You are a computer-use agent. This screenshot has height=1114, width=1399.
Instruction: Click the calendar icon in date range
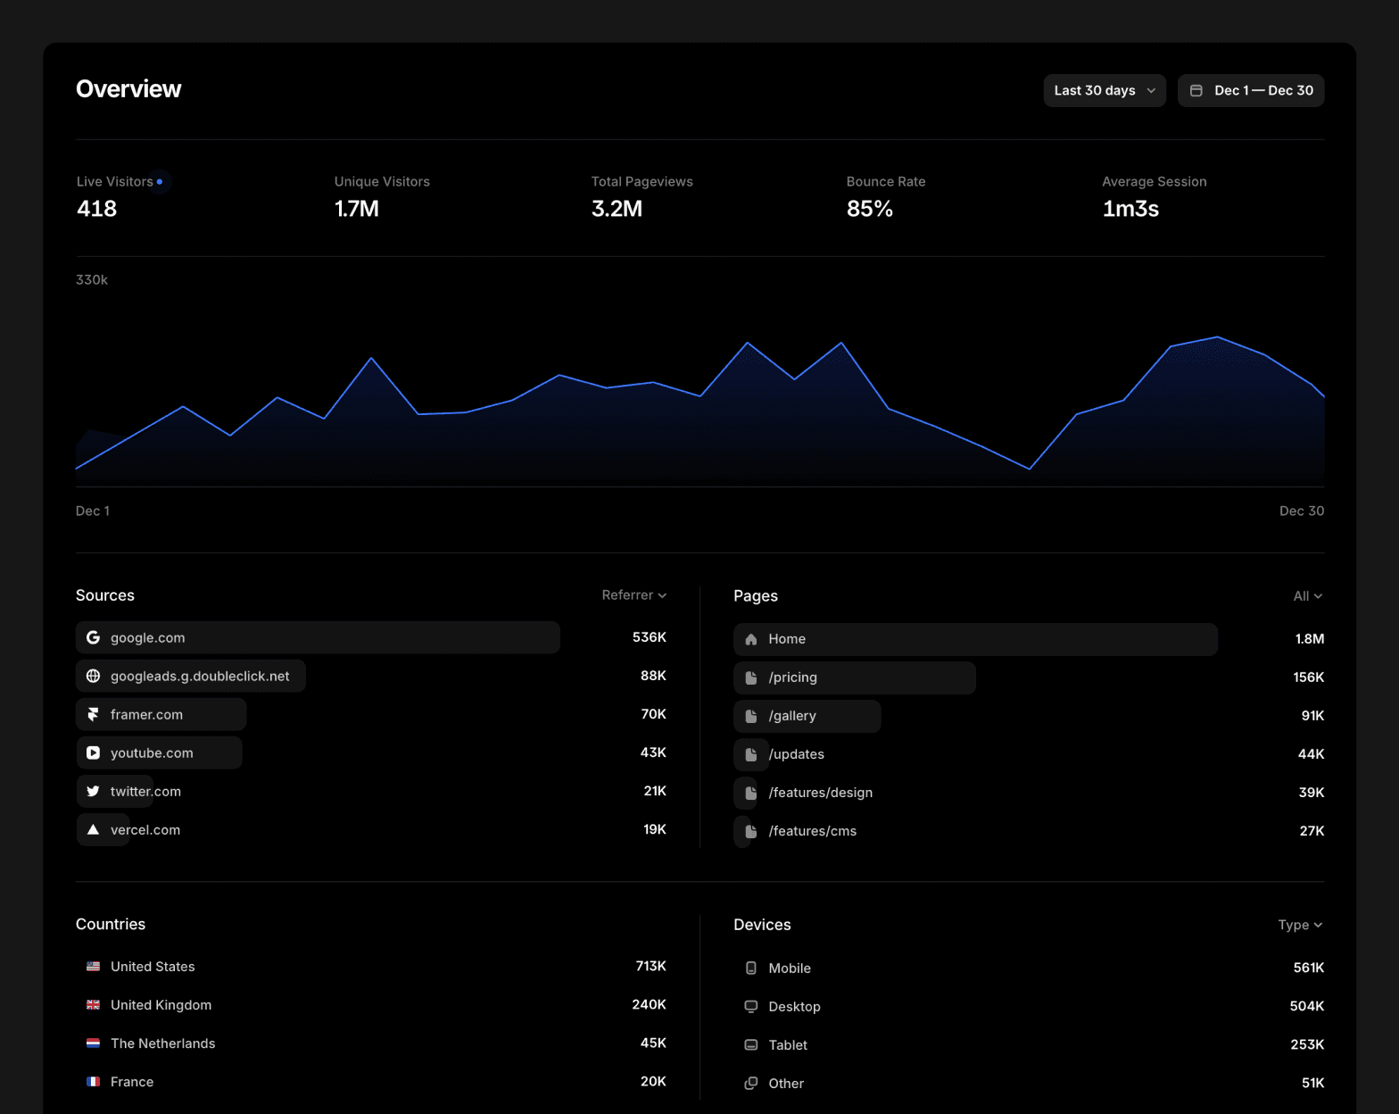pyautogui.click(x=1196, y=90)
